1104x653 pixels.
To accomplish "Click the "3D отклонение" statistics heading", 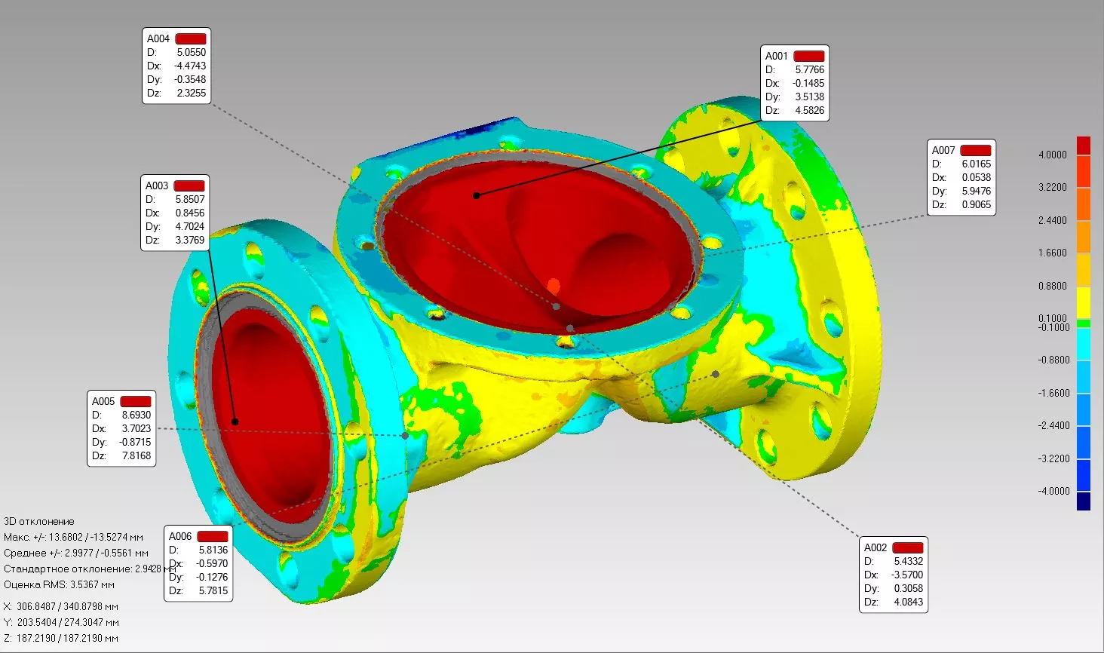I will point(39,521).
